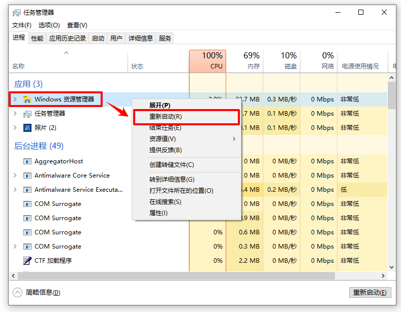401x312 pixels.
Task: Click the vertical scrollbar up arrow
Action: coord(391,78)
